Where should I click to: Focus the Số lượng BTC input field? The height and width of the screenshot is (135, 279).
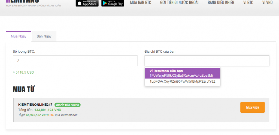click(x=75, y=61)
